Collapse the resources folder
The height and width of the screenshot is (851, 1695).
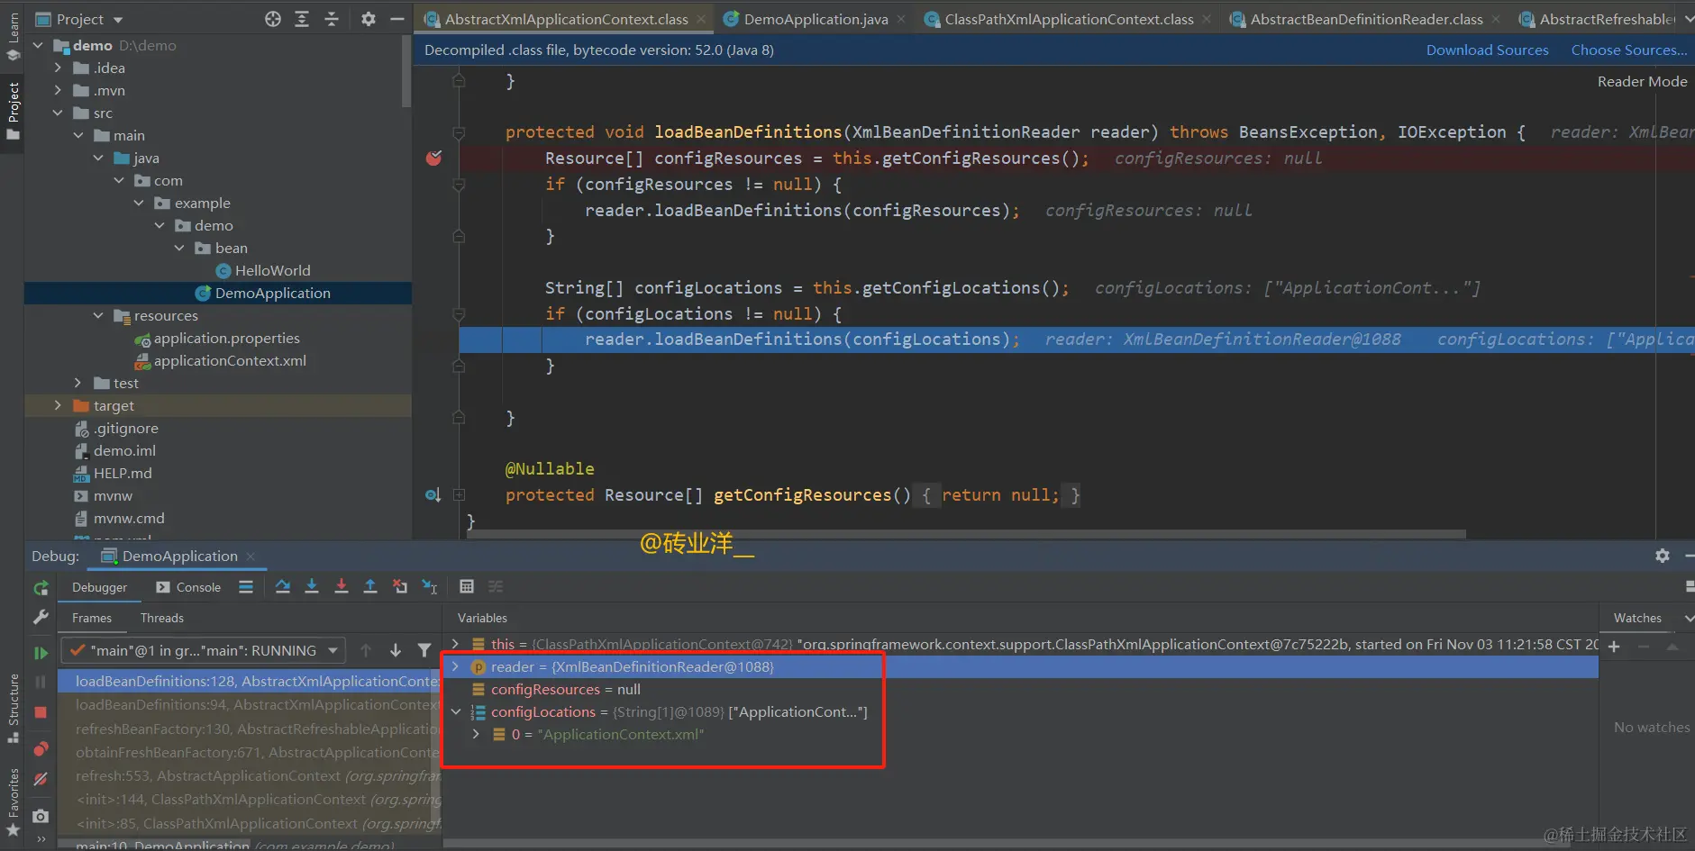click(98, 315)
